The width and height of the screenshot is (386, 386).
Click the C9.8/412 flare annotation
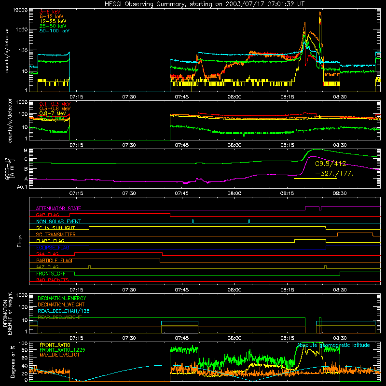331,164
